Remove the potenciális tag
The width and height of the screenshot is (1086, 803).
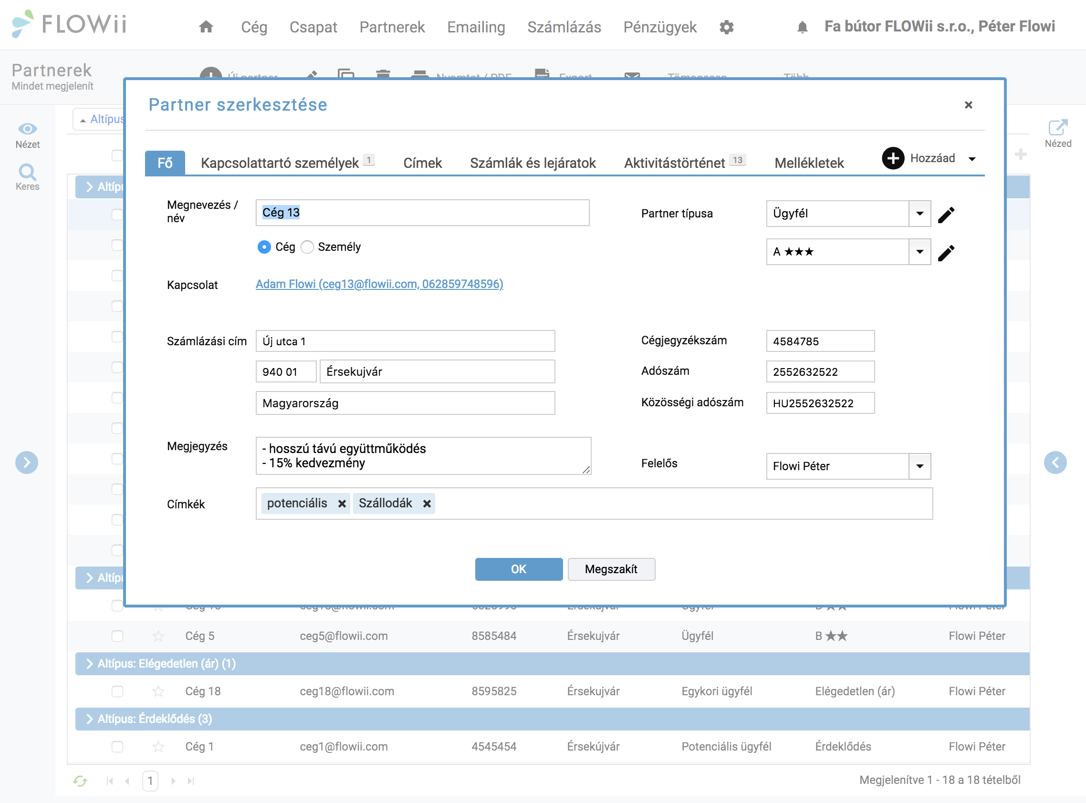point(342,504)
